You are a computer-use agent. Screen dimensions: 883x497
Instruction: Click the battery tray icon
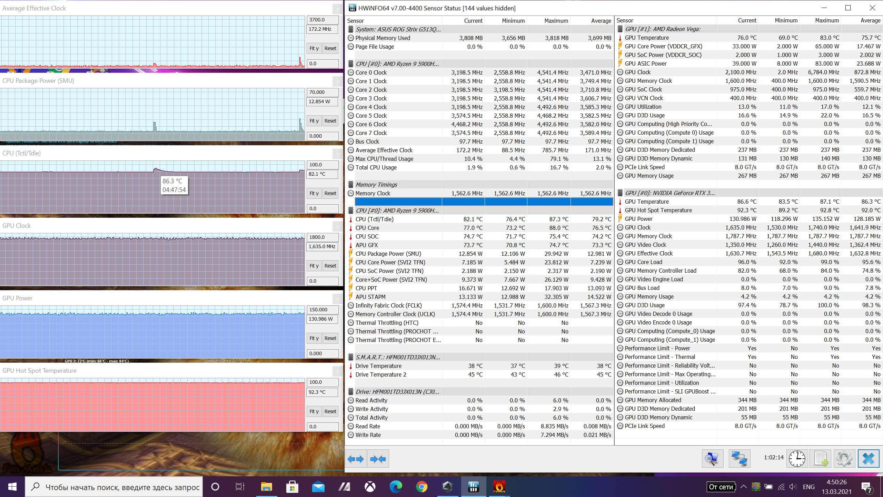[x=768, y=487]
